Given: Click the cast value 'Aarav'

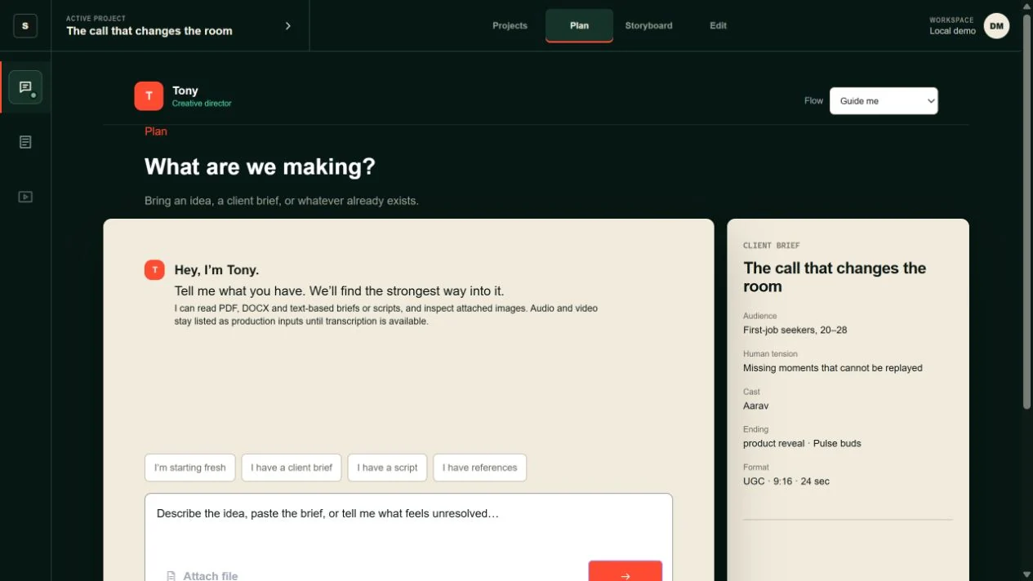Looking at the screenshot, I should pyautogui.click(x=756, y=406).
